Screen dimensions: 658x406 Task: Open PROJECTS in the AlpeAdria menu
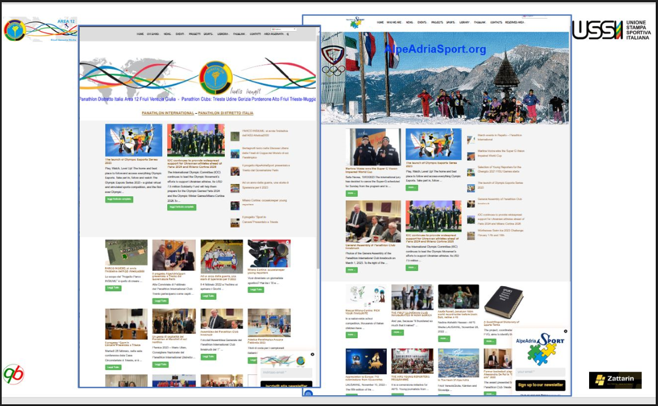pyautogui.click(x=437, y=22)
